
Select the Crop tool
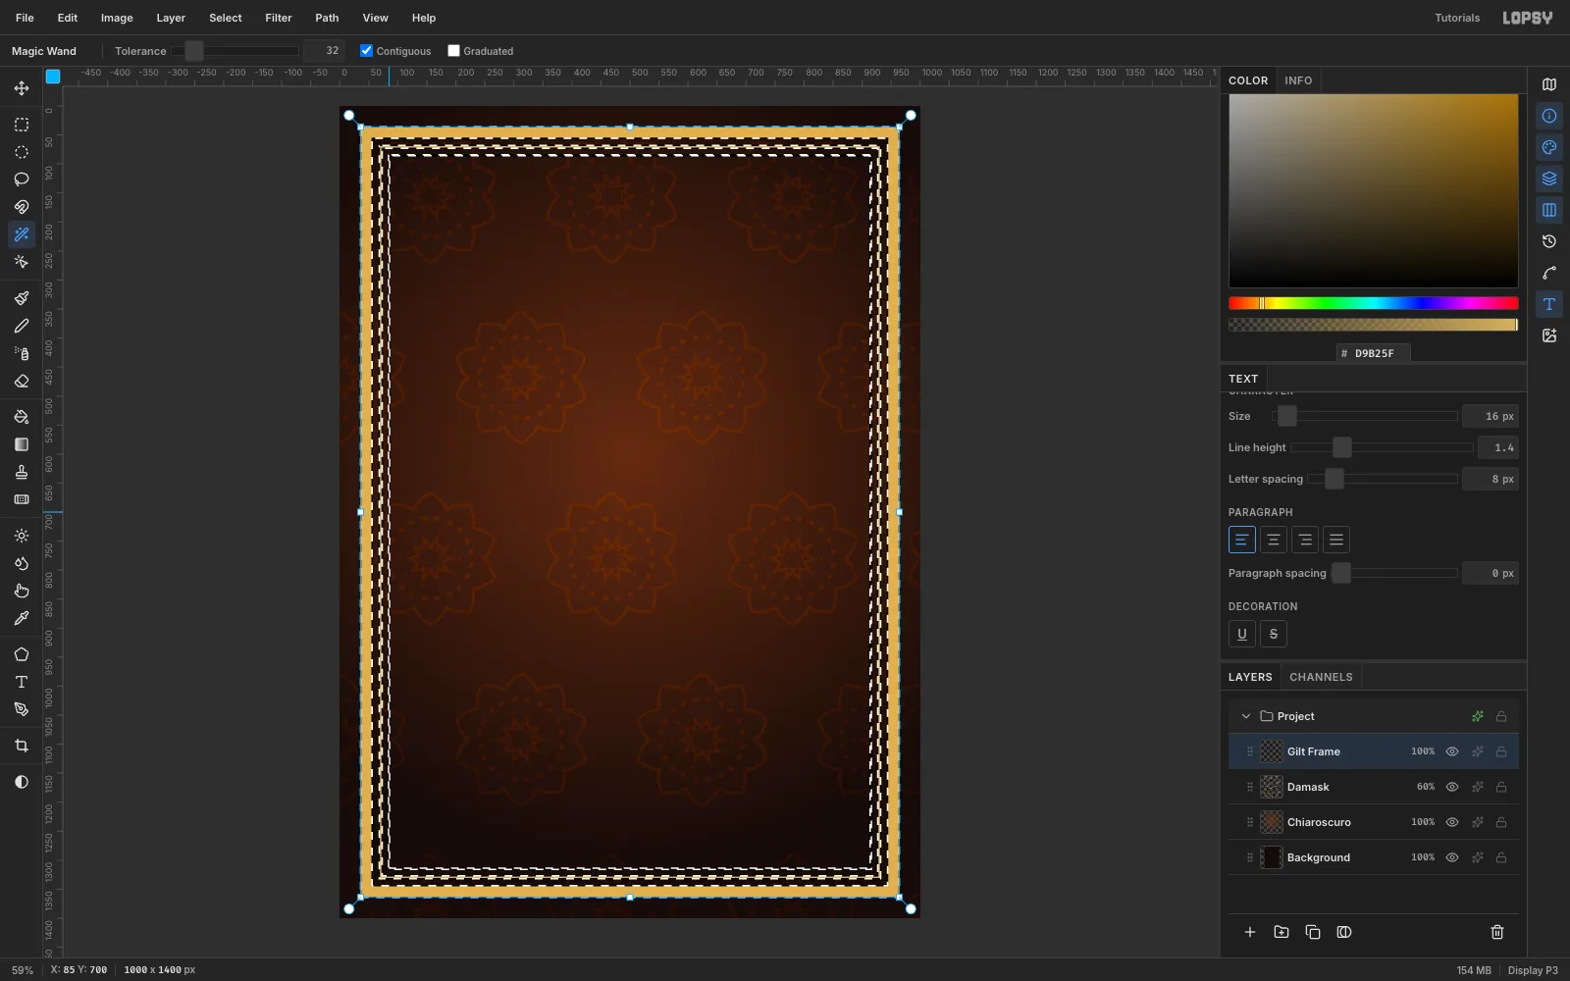(22, 746)
